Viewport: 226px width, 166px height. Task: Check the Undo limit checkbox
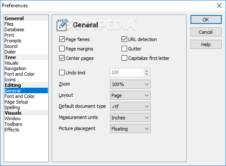62,72
